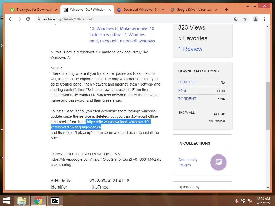Click the '5 Favorites' statistic

pos(193,38)
